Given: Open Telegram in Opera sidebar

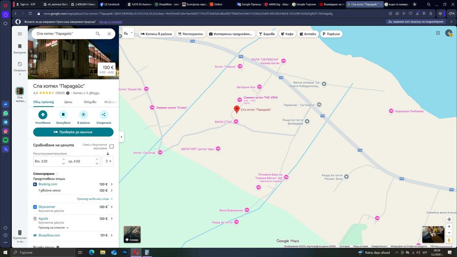Looking at the screenshot, I should (5, 122).
